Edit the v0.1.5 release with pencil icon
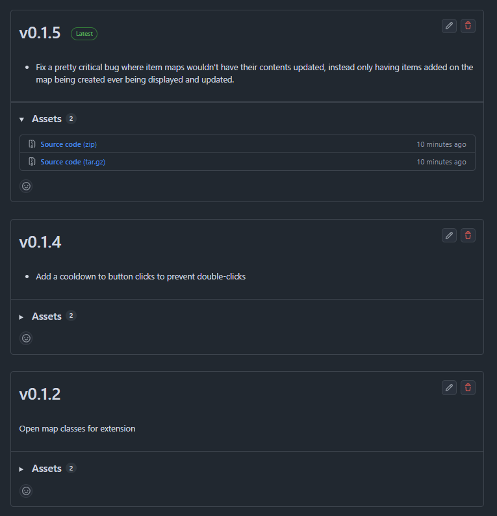Screen dimensions: 497x516 [449, 26]
